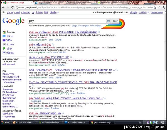Click the Windows Start button
This screenshot has width=167, height=130.
[5, 122]
